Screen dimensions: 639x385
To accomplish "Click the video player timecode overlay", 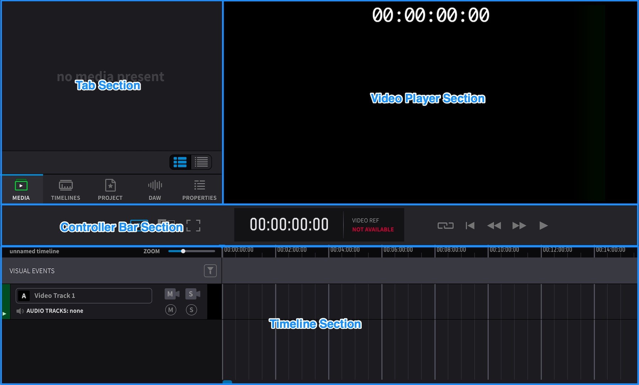I will coord(431,15).
